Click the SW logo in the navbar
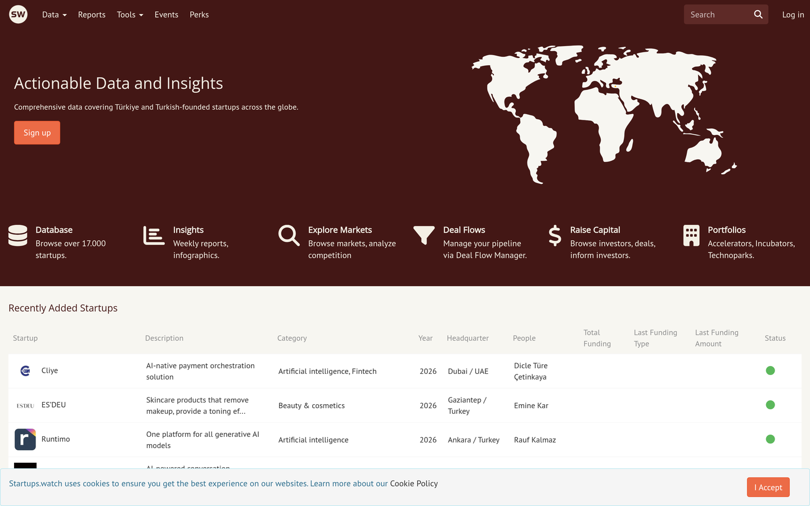The image size is (810, 506). coord(19,15)
